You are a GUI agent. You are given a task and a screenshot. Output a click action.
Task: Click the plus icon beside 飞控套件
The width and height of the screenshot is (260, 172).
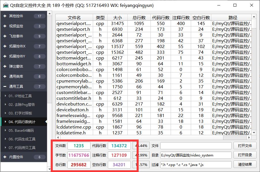pos(5,36)
